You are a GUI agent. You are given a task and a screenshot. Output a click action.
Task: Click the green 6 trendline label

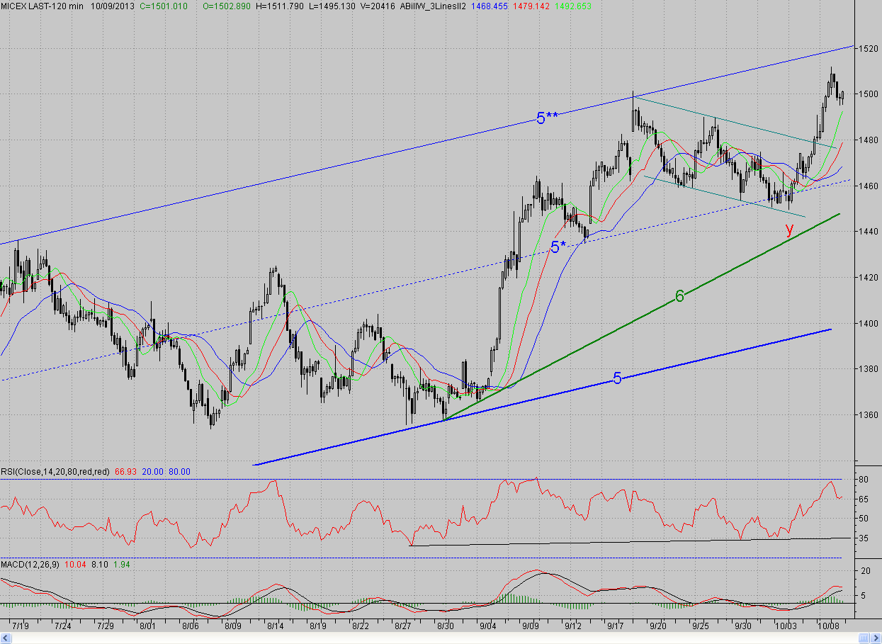pyautogui.click(x=679, y=296)
